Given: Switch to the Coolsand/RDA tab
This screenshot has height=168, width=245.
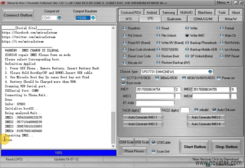Looking at the screenshot, I should pos(131,12).
